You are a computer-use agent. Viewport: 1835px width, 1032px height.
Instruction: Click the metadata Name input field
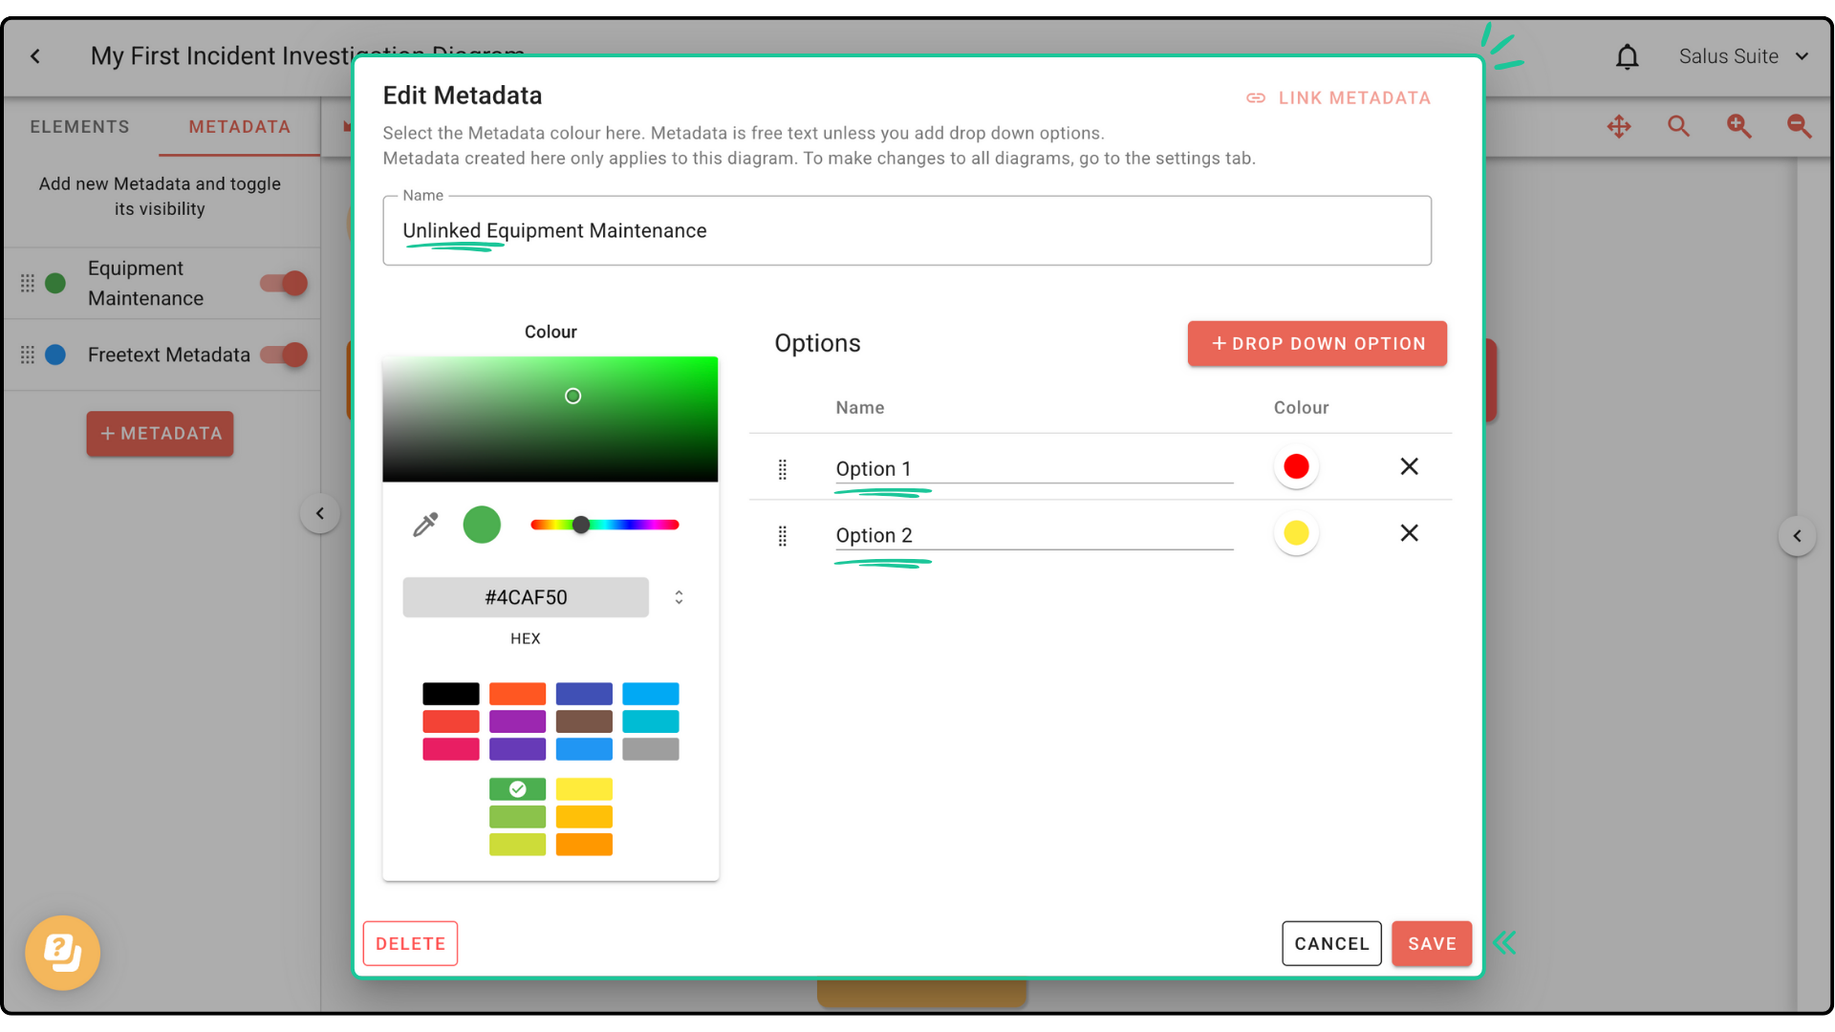coord(906,231)
